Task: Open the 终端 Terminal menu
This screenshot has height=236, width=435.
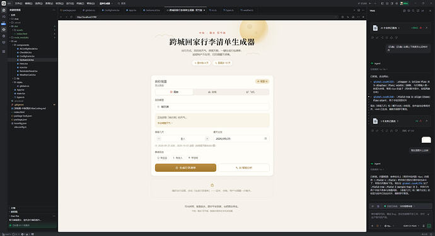Action: (80, 3)
